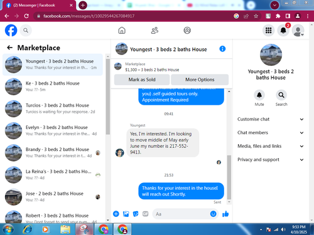Go to Facebook Home icon

[122, 30]
